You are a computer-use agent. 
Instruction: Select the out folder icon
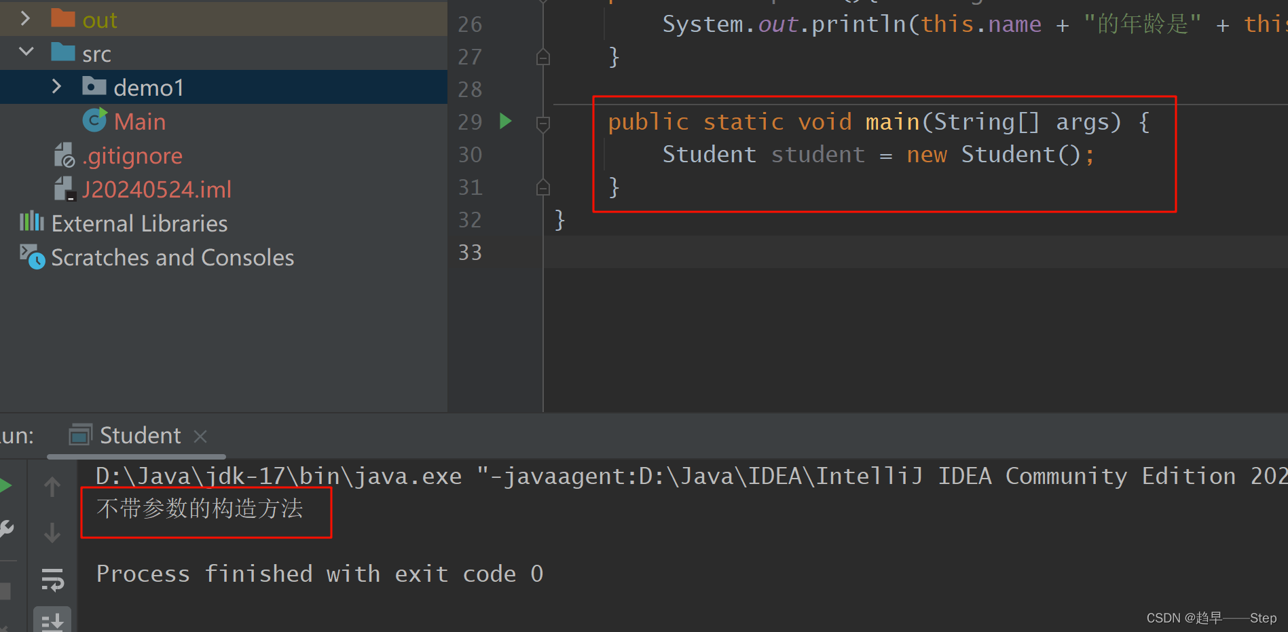click(63, 18)
